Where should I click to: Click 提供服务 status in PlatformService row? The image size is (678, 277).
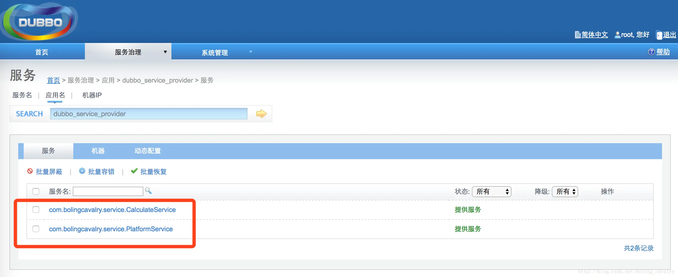coord(468,229)
